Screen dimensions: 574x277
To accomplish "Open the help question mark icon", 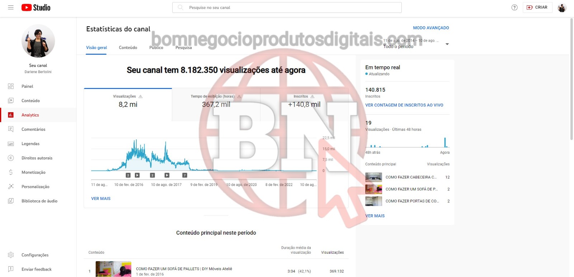I will (514, 8).
